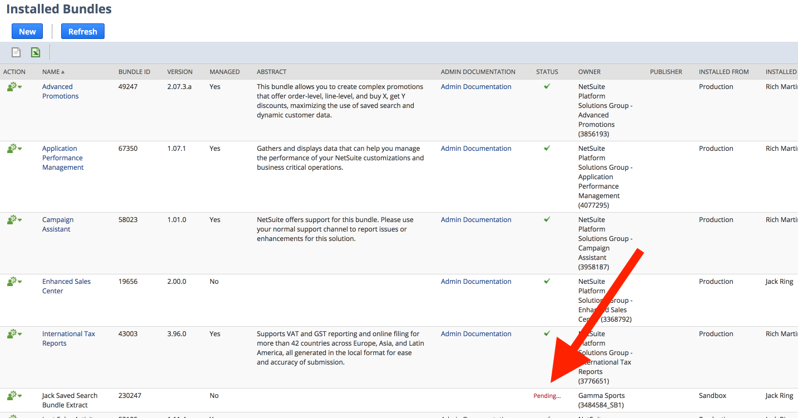Image resolution: width=798 pixels, height=418 pixels.
Task: Open action menu for International Tax Reports
Action: pos(14,334)
